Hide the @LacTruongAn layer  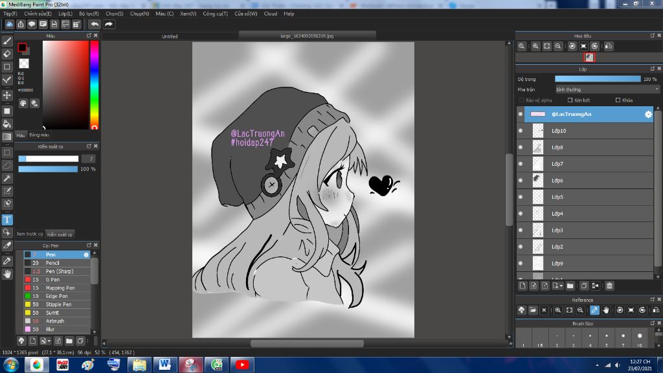click(x=521, y=114)
